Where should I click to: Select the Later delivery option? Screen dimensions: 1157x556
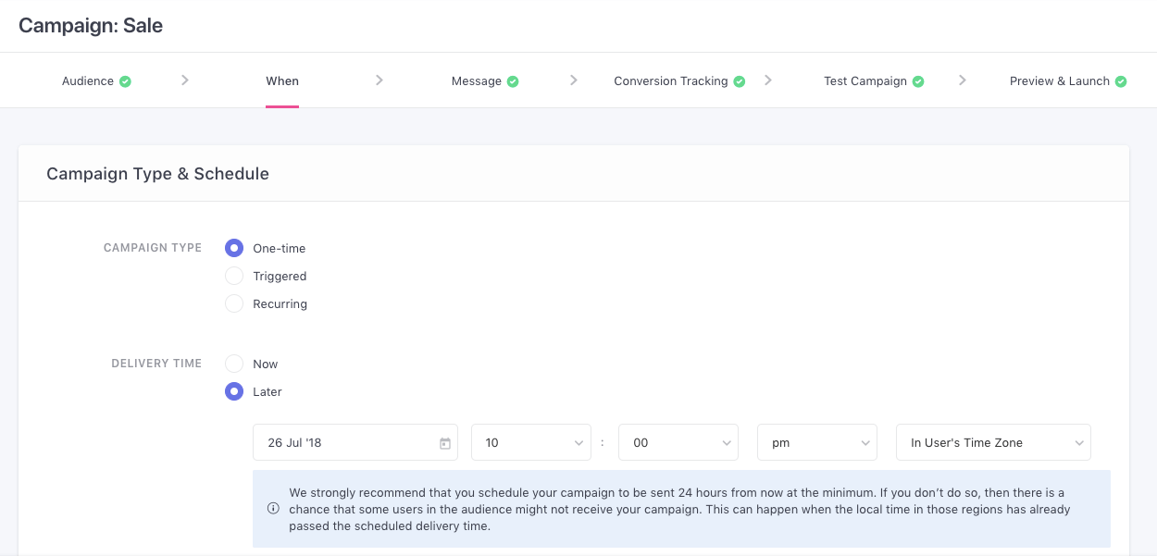coord(234,391)
